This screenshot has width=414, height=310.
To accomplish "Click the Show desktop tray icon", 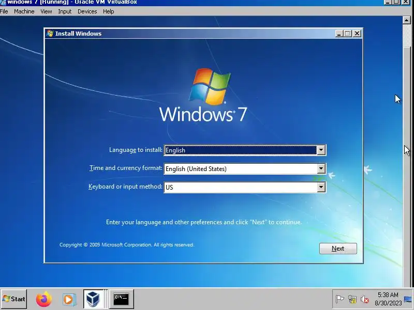I will click(x=408, y=299).
